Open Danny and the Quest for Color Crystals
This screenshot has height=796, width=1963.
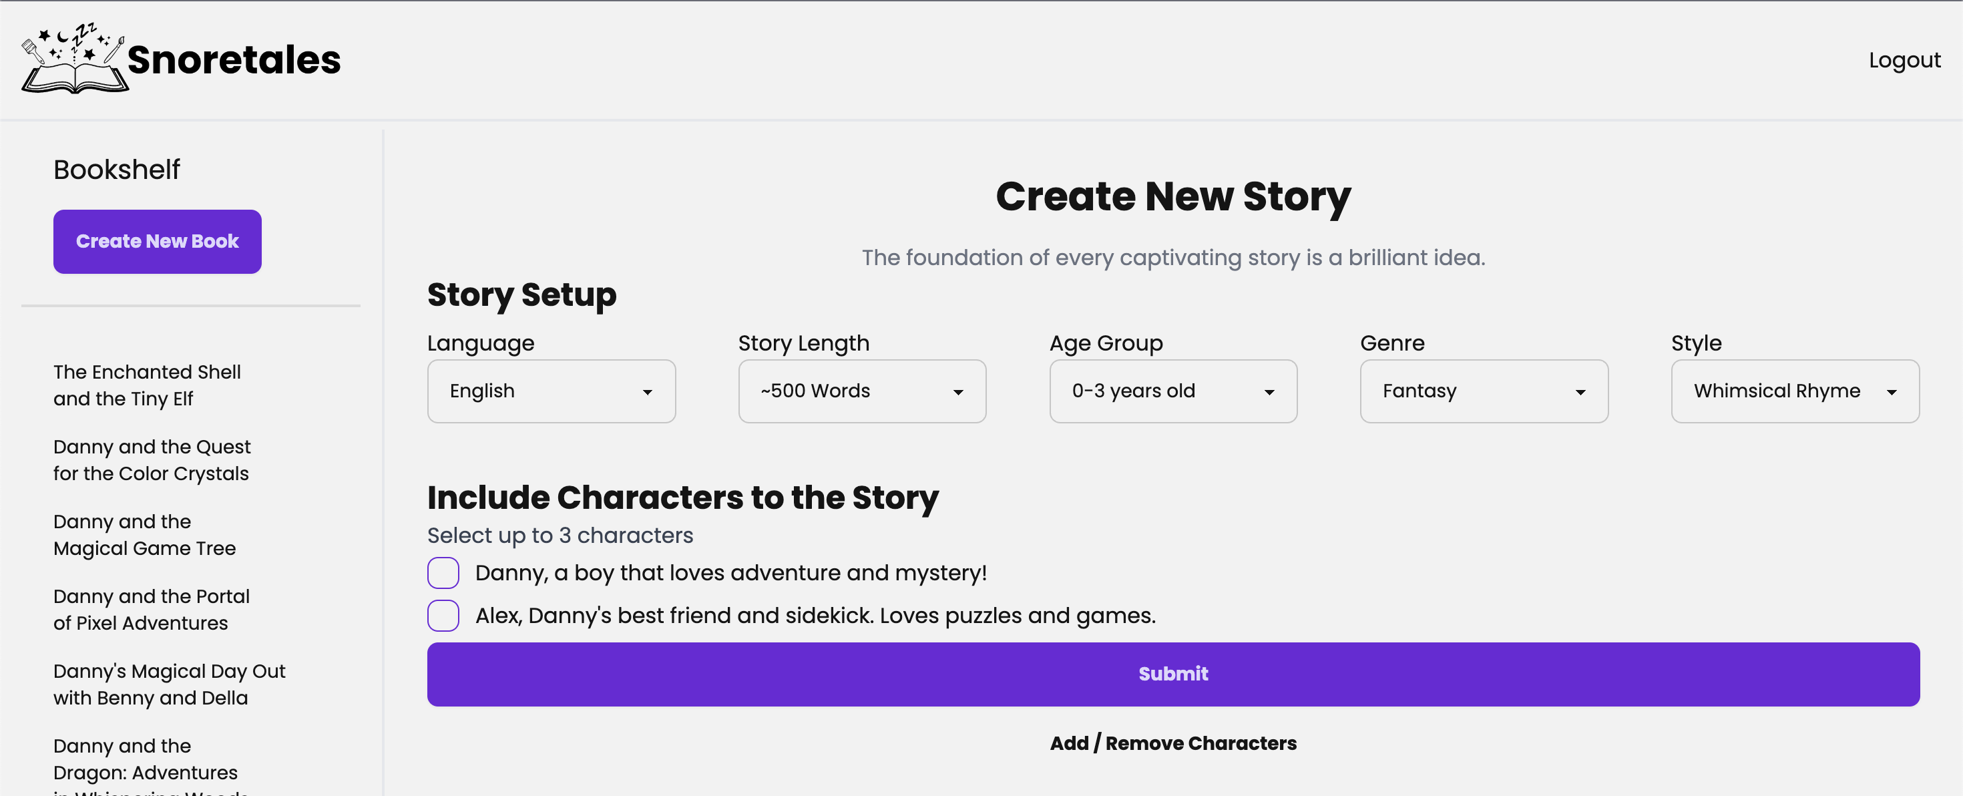pyautogui.click(x=152, y=459)
